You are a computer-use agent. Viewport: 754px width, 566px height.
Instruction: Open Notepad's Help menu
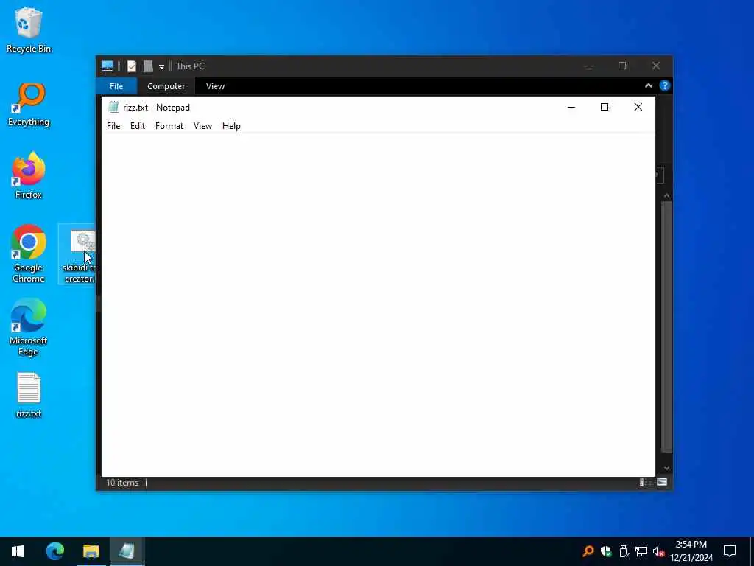coord(231,126)
